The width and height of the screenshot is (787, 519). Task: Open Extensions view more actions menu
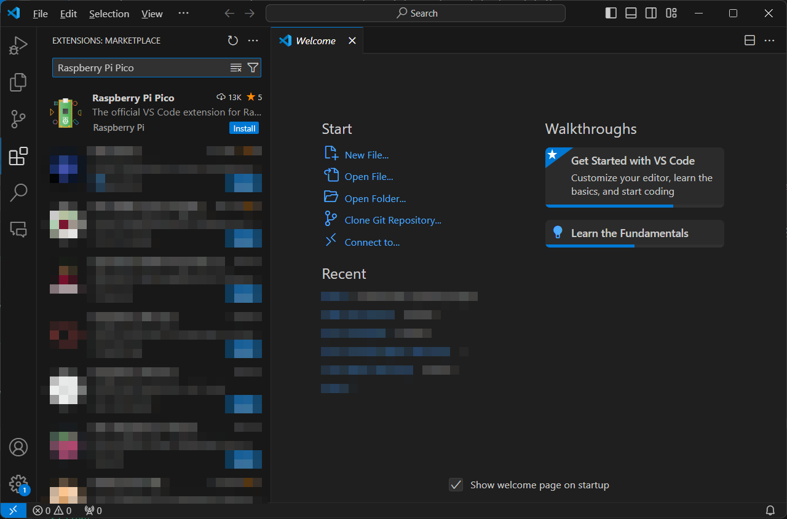[x=253, y=41]
